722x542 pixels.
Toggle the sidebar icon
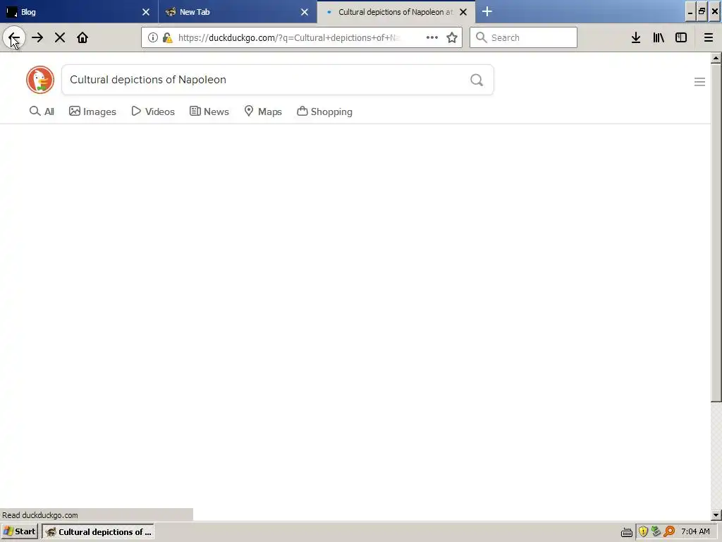tap(681, 38)
